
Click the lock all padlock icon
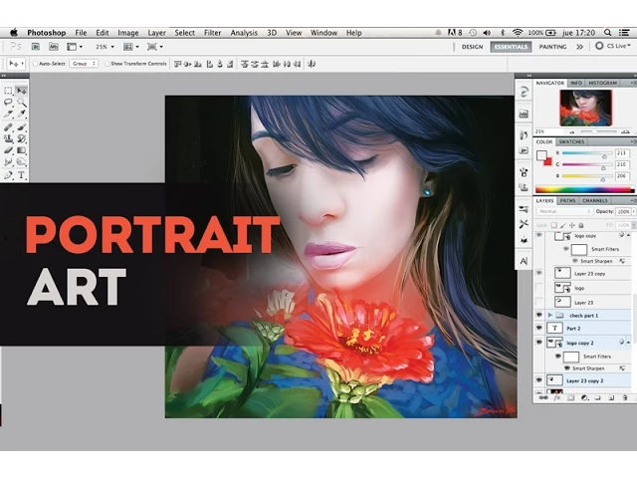click(581, 225)
